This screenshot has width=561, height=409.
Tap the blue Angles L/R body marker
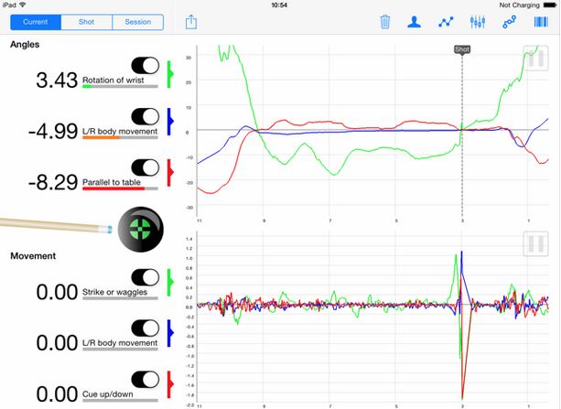tap(170, 122)
